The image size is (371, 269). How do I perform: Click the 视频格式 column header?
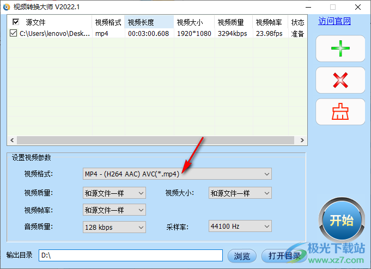coord(108,22)
